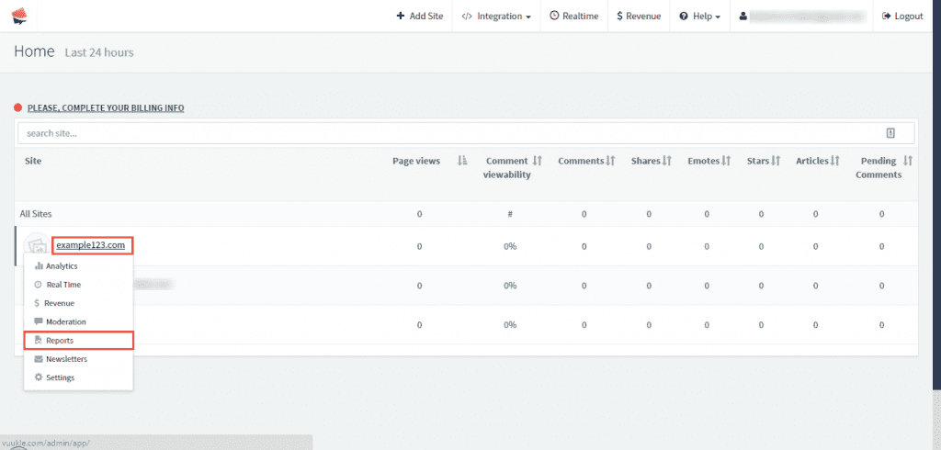941x450 pixels.
Task: Open Settings from the site menu
Action: [60, 377]
